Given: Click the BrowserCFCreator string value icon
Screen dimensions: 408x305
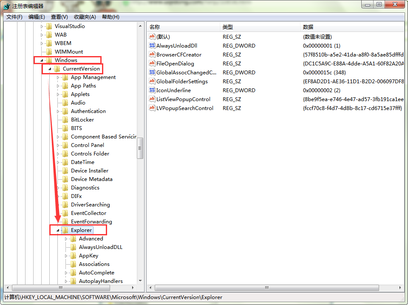Looking at the screenshot, I should [152, 54].
